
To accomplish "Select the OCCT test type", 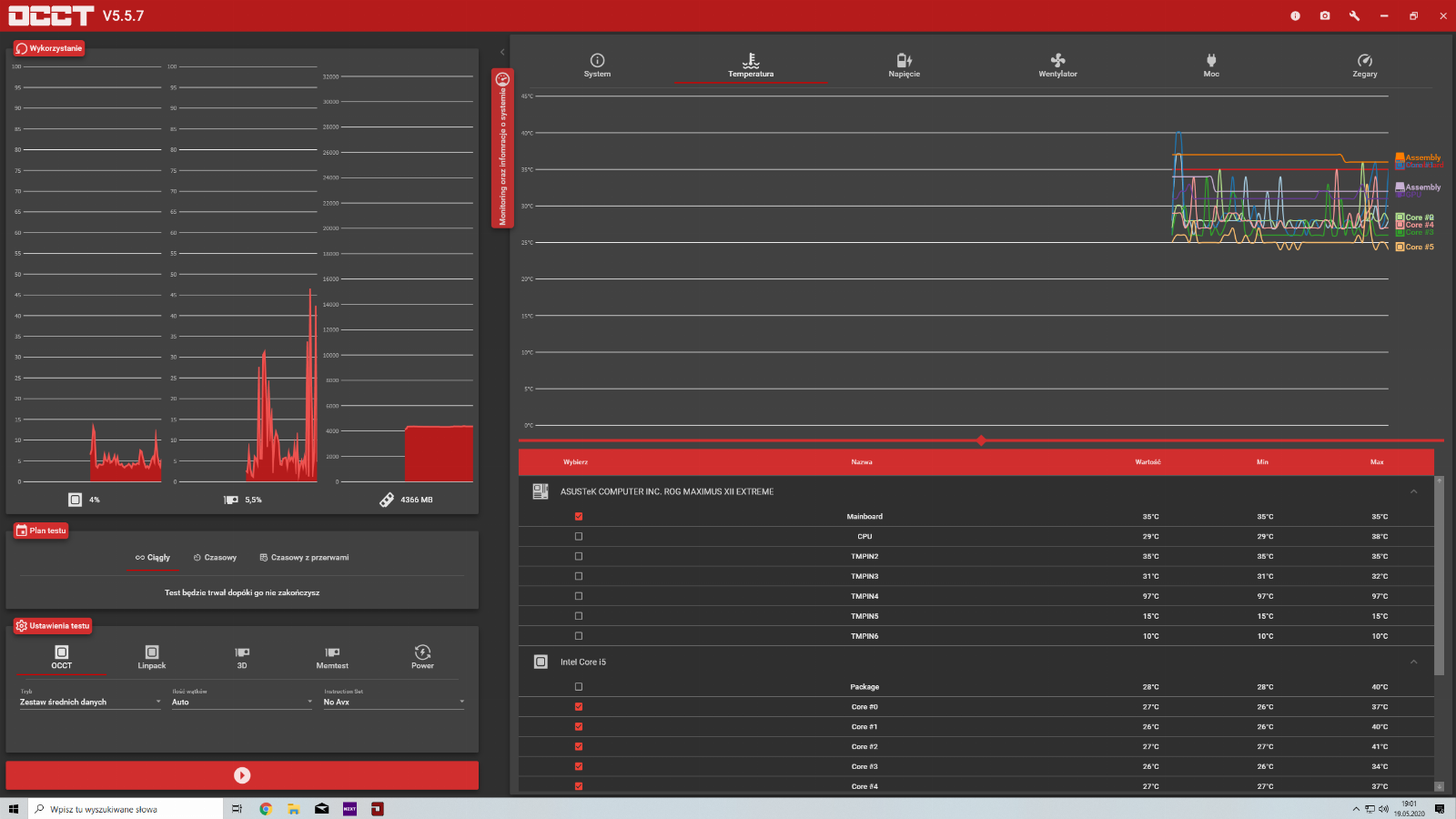I will click(x=61, y=658).
